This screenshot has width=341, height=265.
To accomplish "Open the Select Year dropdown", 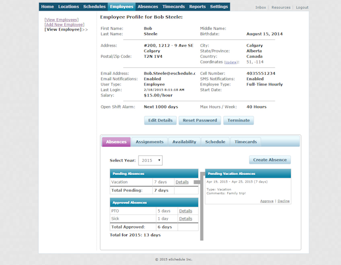I will [150, 160].
